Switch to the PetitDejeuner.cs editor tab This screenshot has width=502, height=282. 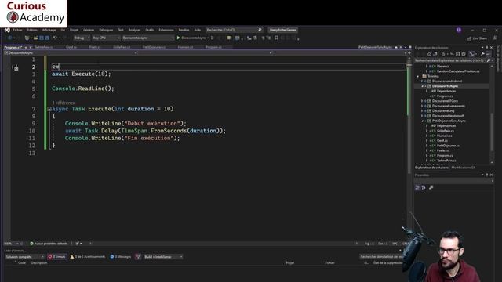click(154, 47)
